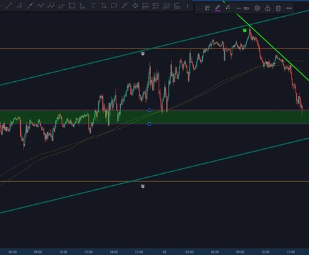Select the callout comment tool
The height and width of the screenshot is (255, 309).
click(x=114, y=6)
